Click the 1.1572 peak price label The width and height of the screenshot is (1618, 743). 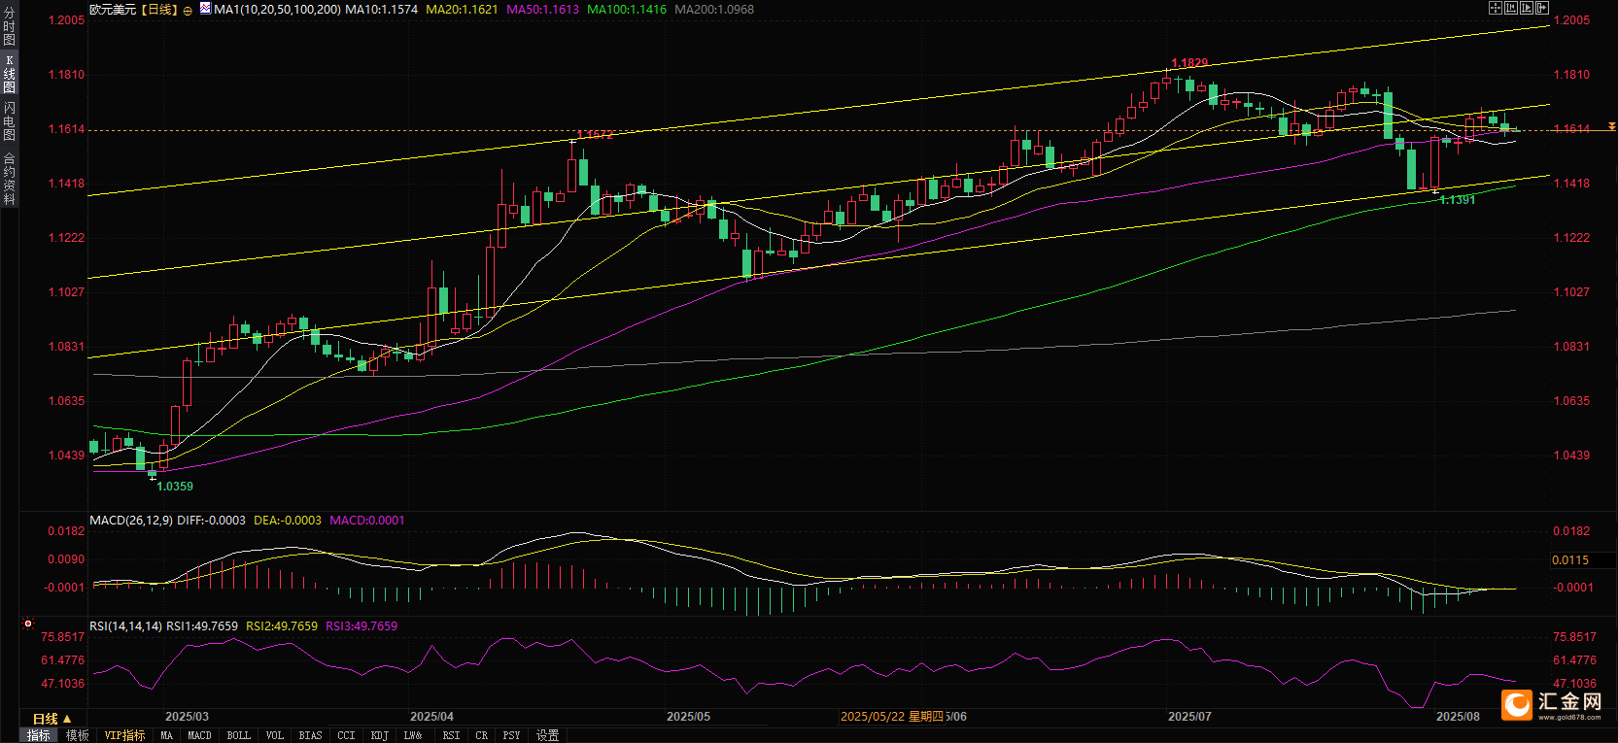point(595,135)
